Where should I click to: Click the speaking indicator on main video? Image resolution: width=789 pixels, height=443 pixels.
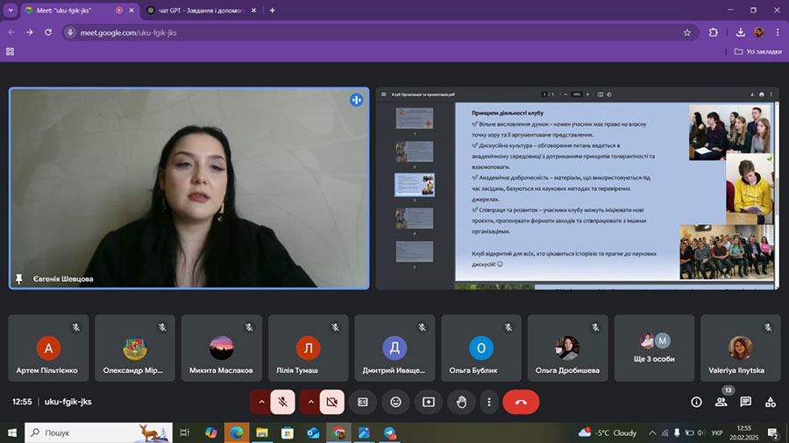coord(356,100)
